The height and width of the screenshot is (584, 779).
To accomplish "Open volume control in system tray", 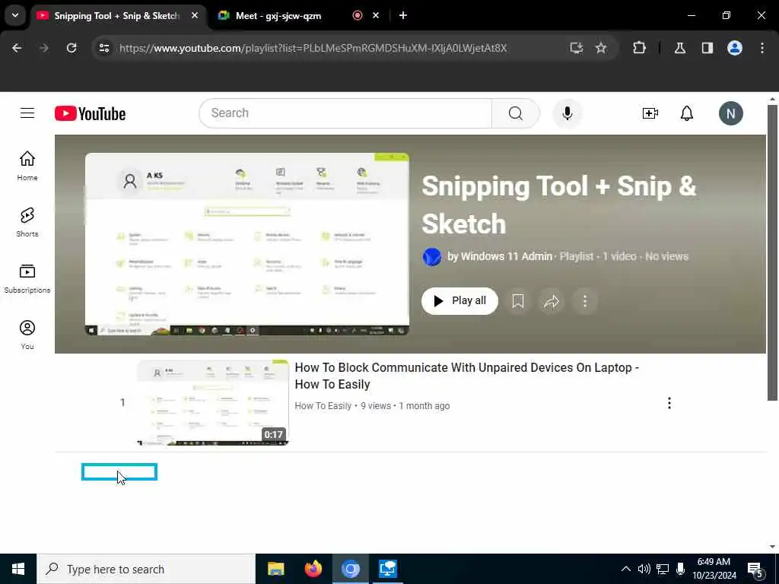I will [x=644, y=569].
